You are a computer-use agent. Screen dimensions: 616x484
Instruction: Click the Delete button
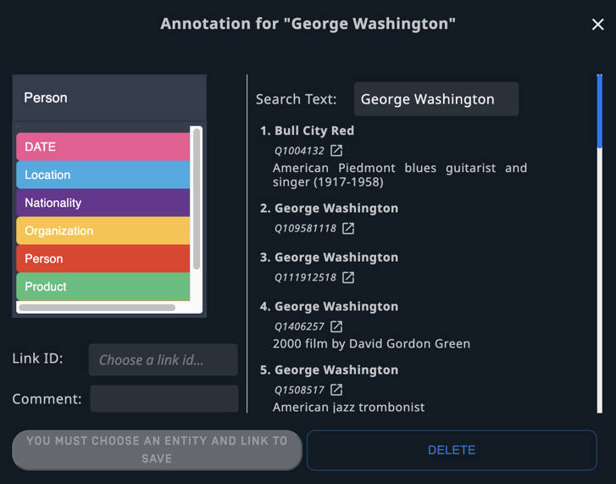[452, 450]
